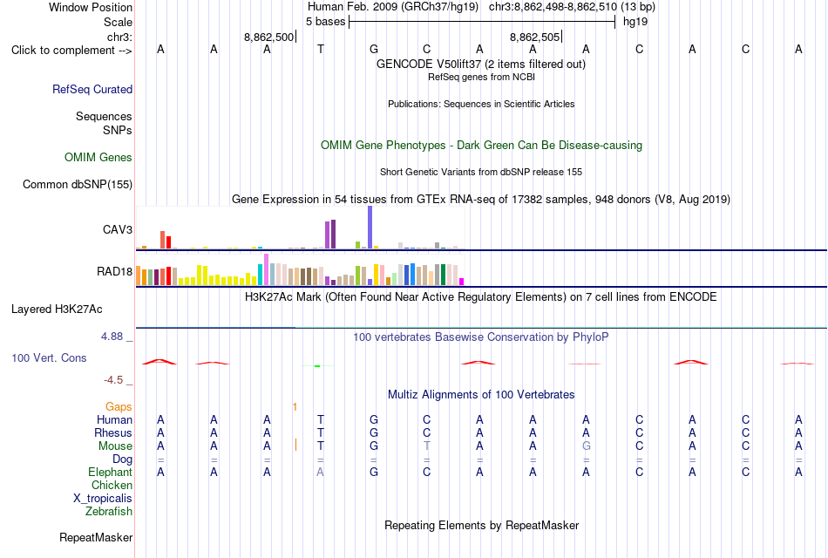Click 'Repeating Elements by RepeatMasker' title
The height and width of the screenshot is (558, 828).
click(481, 525)
